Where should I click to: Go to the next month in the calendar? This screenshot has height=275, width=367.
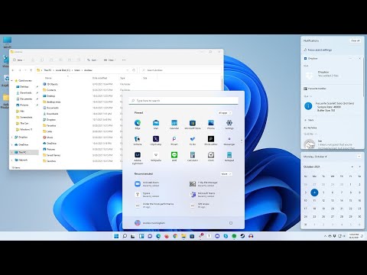click(x=359, y=167)
